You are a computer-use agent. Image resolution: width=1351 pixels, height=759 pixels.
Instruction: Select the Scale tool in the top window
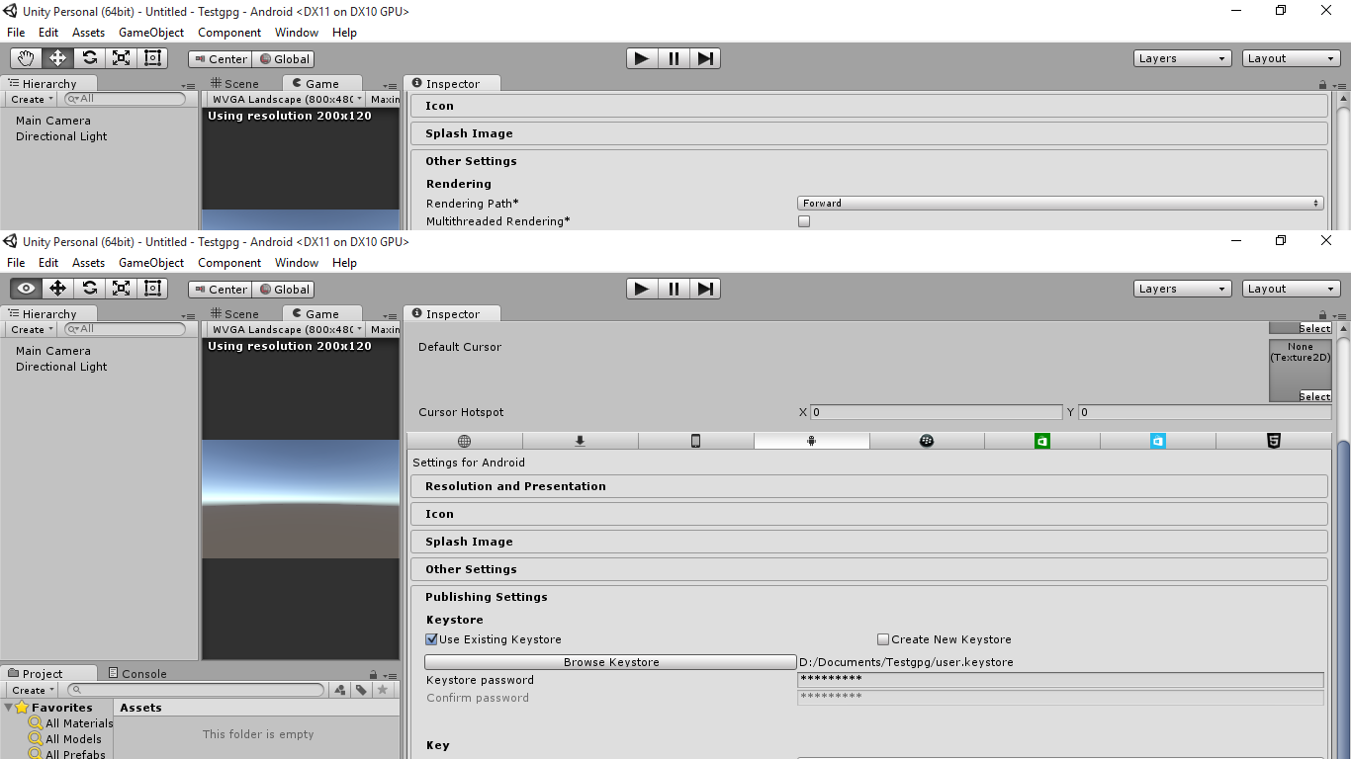[x=122, y=58]
